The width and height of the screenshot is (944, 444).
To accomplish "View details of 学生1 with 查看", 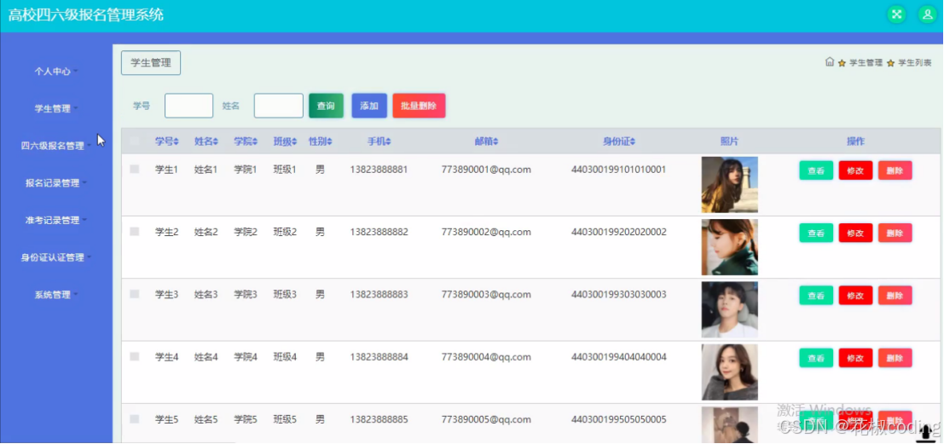I will (816, 170).
